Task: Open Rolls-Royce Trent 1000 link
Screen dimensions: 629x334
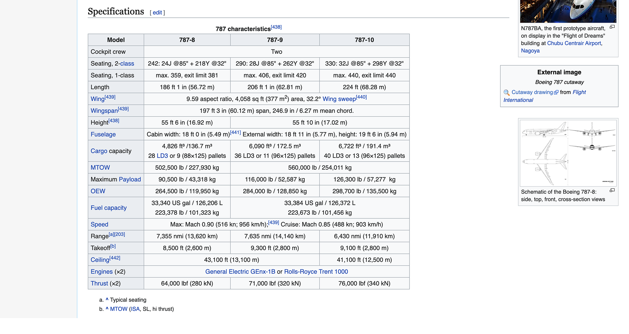Action: point(316,272)
